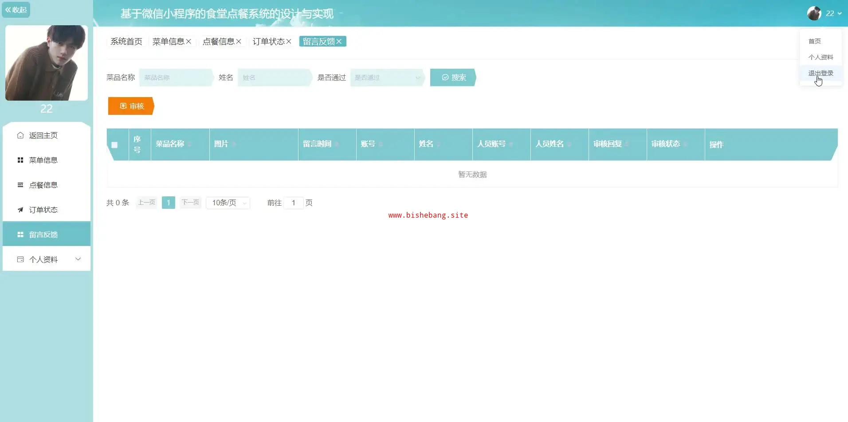The width and height of the screenshot is (848, 422).
Task: Toggle the select-all checkbox in table header
Action: click(114, 145)
